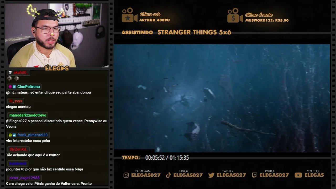Click the dark blue username above the @gunter78 message

click(x=18, y=164)
